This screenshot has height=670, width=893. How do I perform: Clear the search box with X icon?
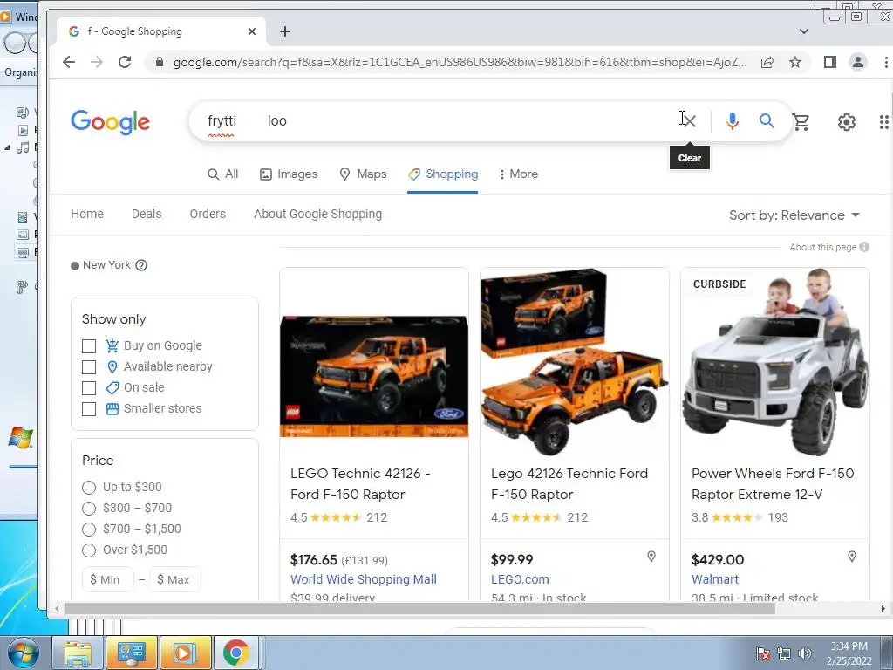tap(689, 120)
